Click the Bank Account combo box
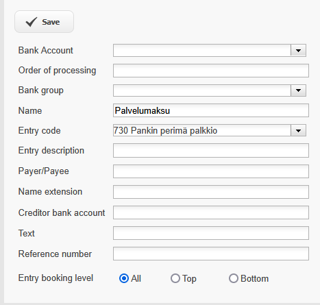320x305 pixels. coord(210,50)
